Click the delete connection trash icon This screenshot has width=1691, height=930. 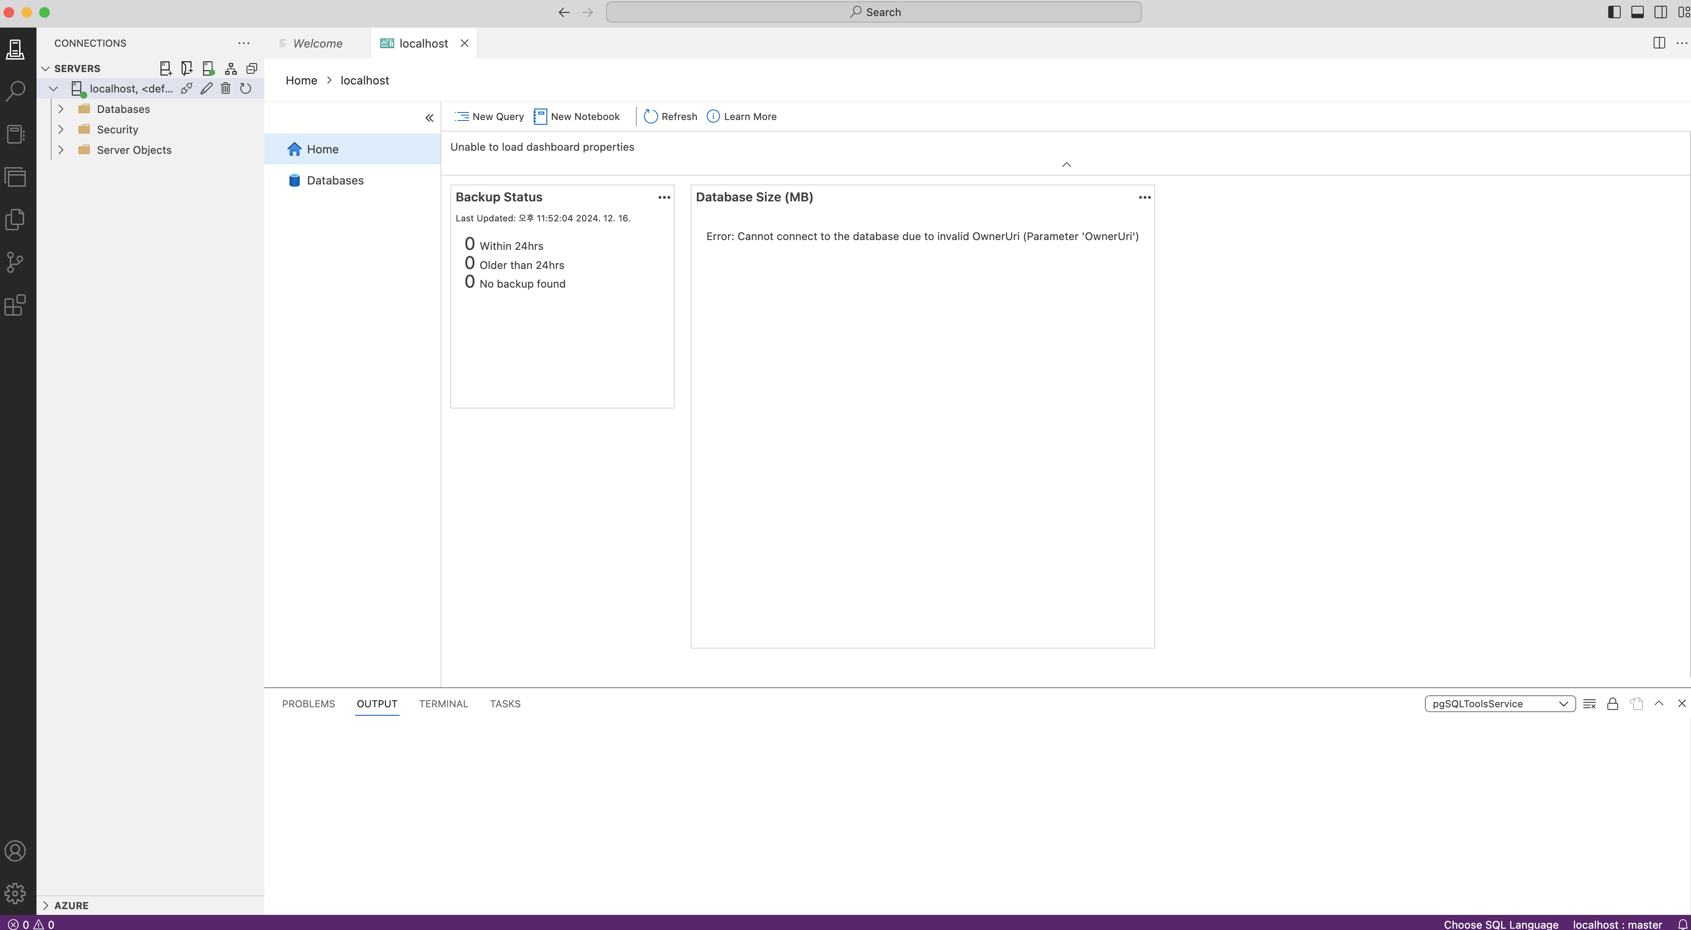click(x=226, y=88)
